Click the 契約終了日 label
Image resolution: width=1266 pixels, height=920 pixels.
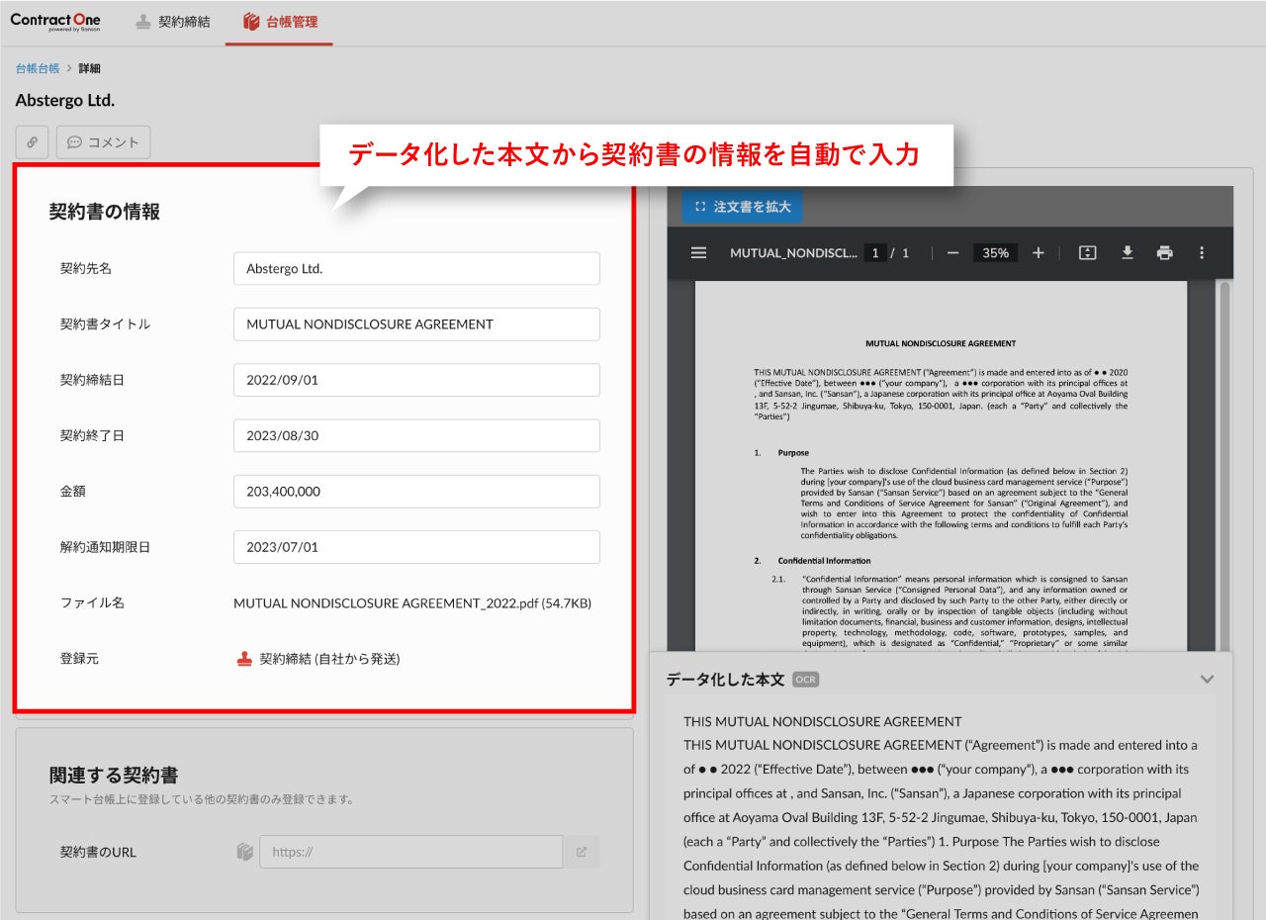[92, 435]
